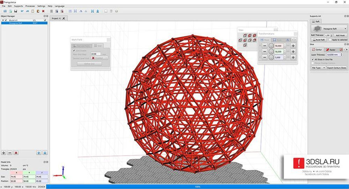Click the blue download arrow toolbar icon

point(98,11)
